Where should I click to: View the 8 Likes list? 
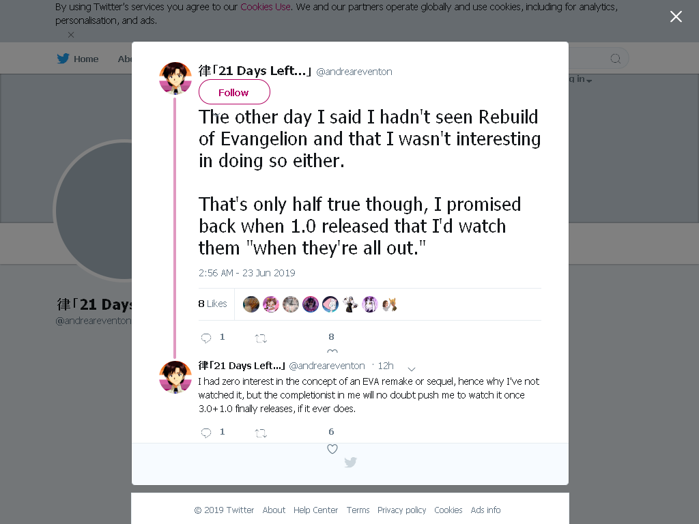pos(213,304)
